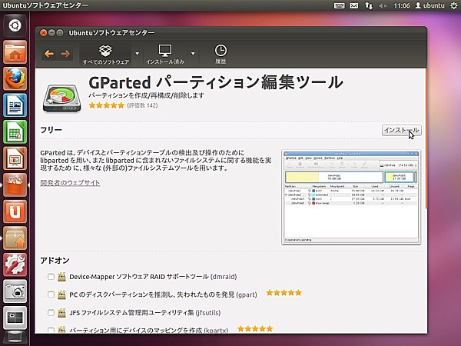
Task: Open the muted sound volume indicator
Action: click(383, 5)
